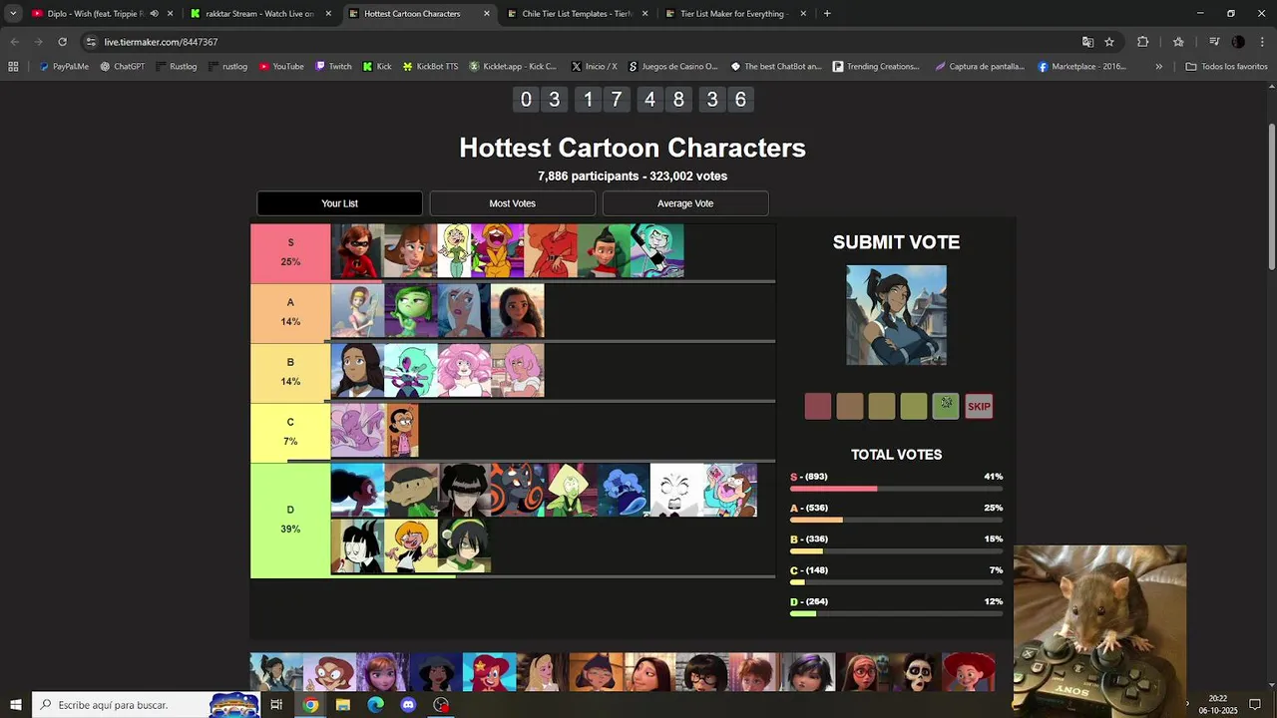1277x718 pixels.
Task: Close the Hottest Cartoon Characters tab
Action: (487, 14)
